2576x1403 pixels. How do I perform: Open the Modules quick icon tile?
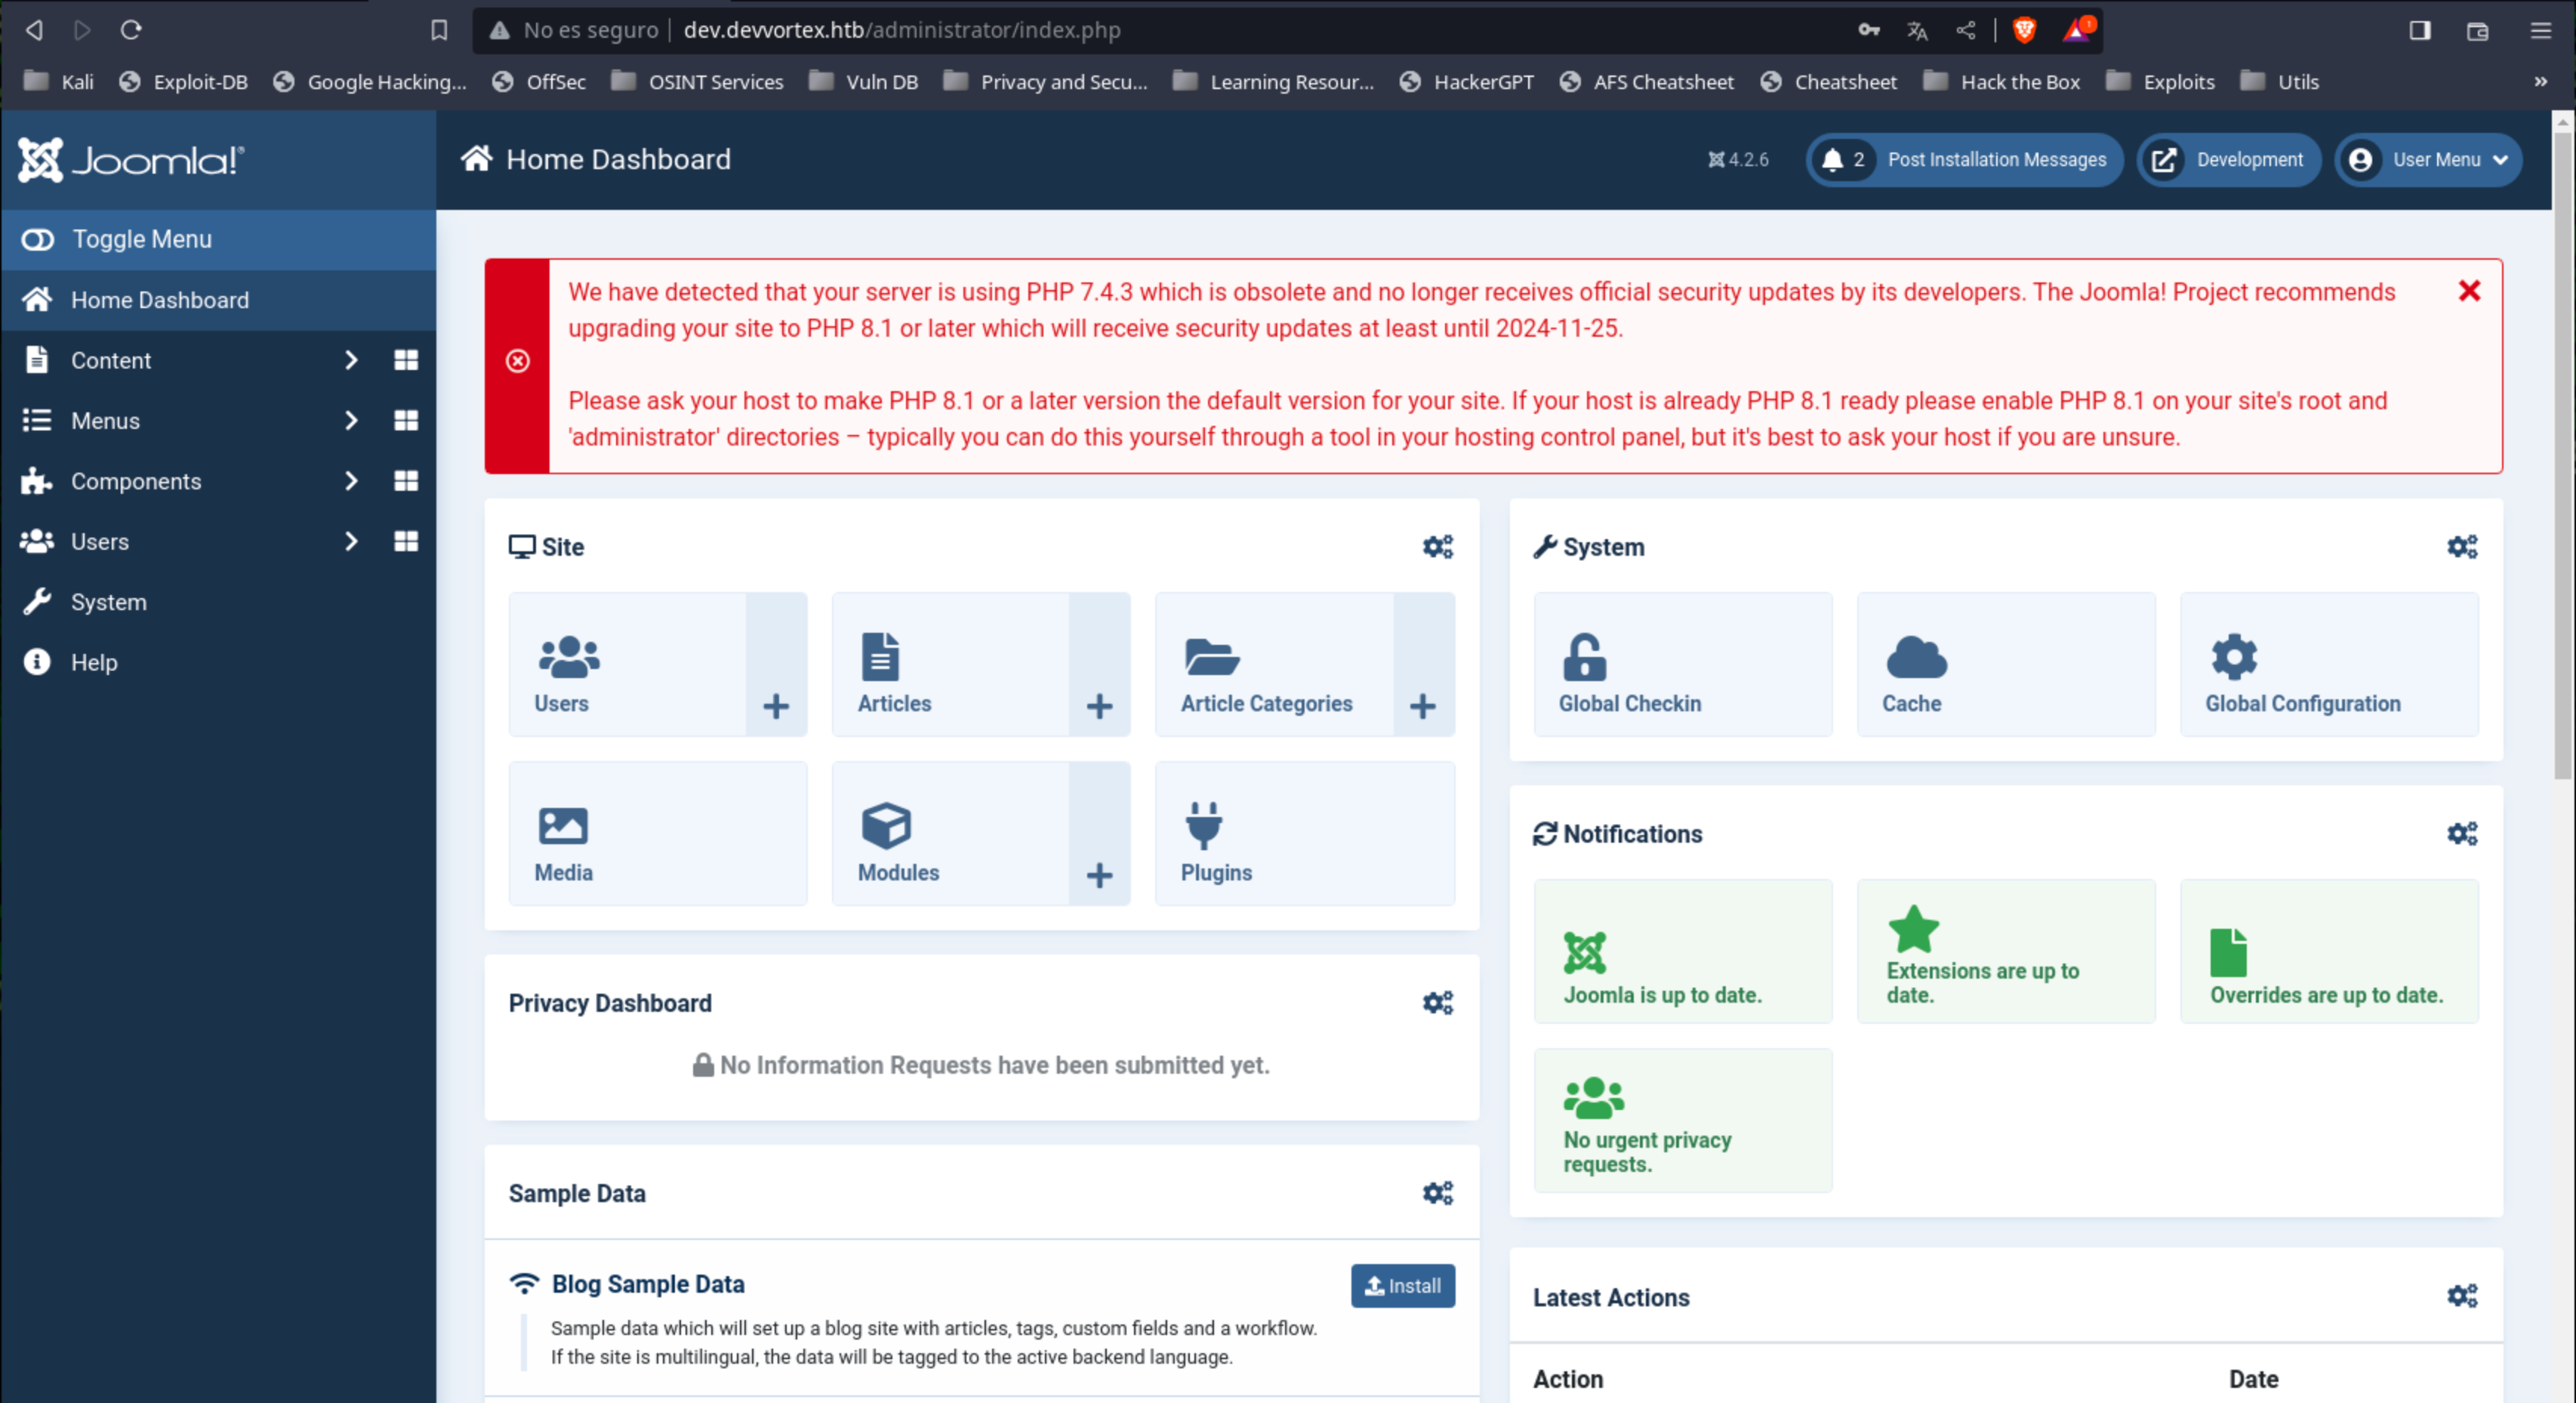tap(950, 834)
